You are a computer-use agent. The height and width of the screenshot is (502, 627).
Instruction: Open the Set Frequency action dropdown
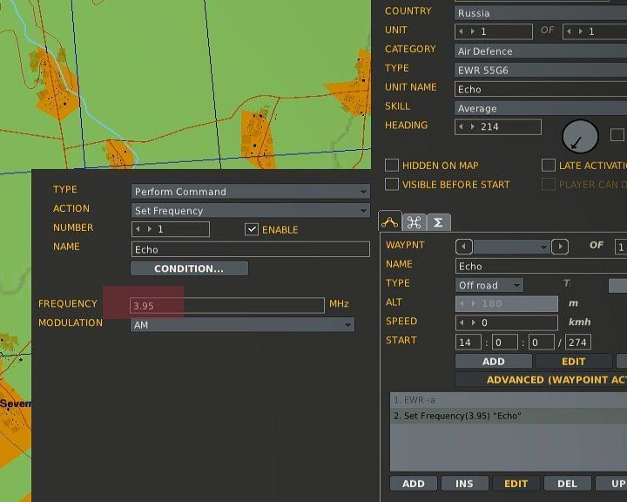[251, 211]
